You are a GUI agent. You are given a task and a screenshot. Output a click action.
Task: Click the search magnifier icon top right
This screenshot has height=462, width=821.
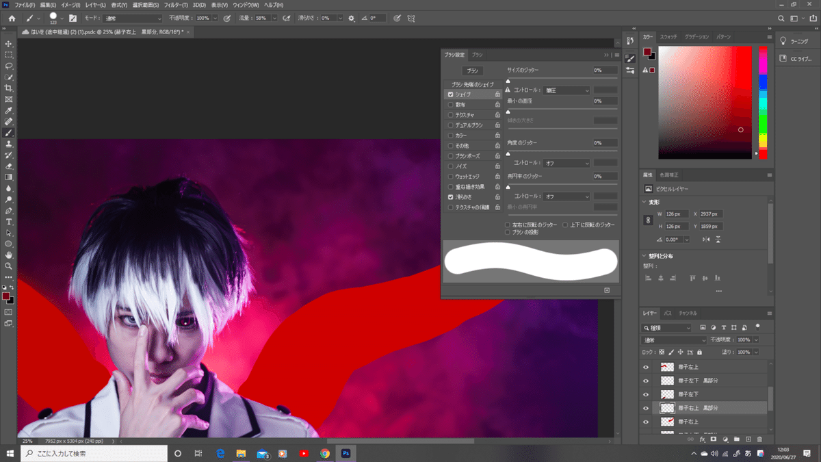click(x=781, y=18)
